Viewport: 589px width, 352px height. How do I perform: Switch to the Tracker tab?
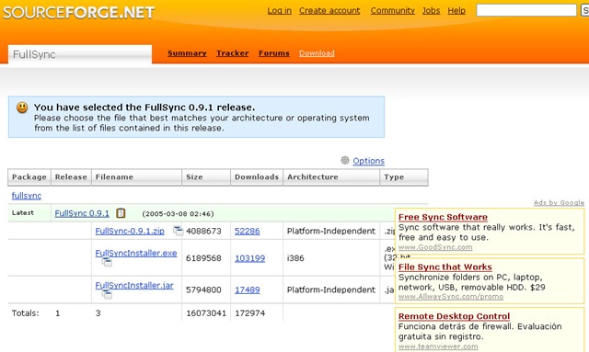[x=233, y=53]
